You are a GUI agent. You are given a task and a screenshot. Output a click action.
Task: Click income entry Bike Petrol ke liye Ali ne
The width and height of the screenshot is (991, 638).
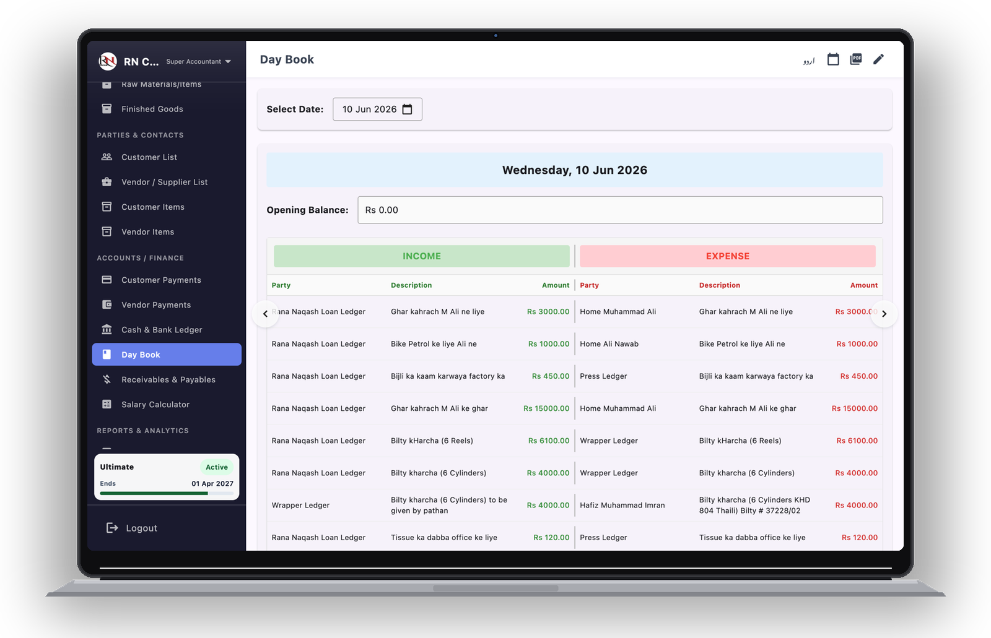[x=434, y=344]
